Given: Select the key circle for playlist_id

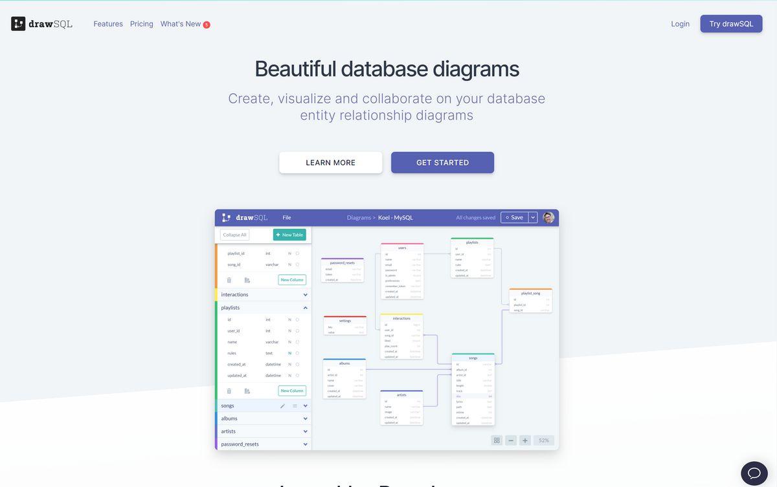Looking at the screenshot, I should (x=297, y=254).
